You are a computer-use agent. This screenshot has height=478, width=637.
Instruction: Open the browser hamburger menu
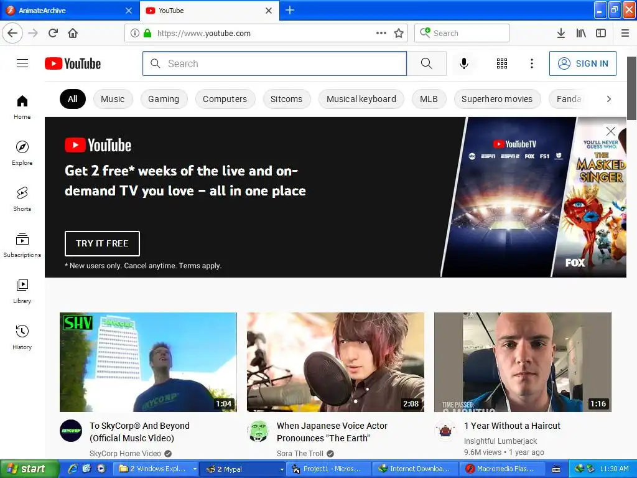625,33
